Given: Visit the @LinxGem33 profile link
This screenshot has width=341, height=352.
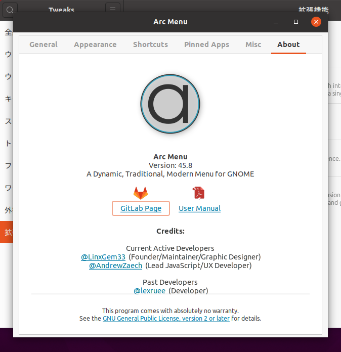Looking at the screenshot, I should (x=103, y=257).
